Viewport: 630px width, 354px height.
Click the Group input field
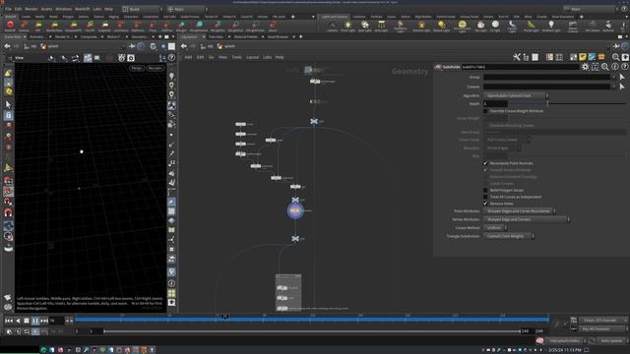click(x=546, y=77)
